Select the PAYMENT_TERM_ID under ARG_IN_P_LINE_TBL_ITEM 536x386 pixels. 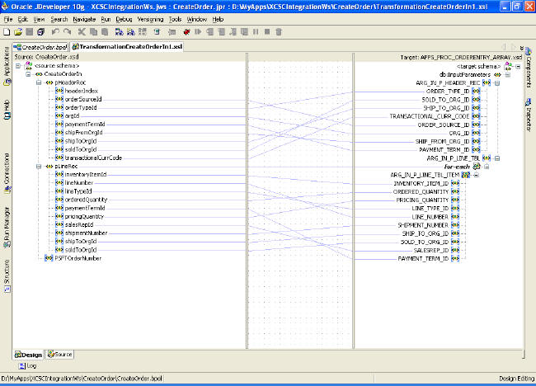click(423, 258)
